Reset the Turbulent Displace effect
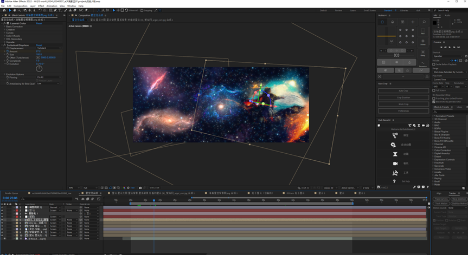The width and height of the screenshot is (468, 255). (x=39, y=45)
